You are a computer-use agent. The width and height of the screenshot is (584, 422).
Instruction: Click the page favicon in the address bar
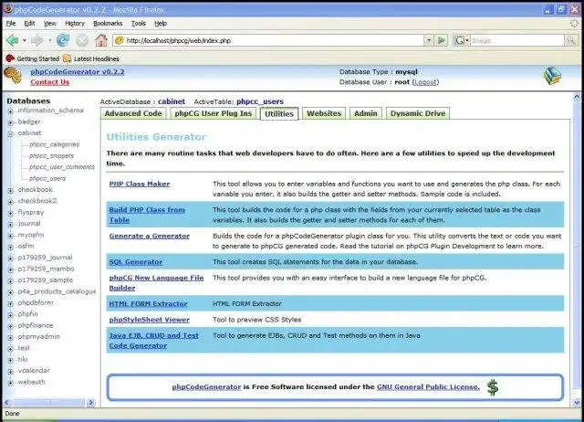[x=120, y=40]
